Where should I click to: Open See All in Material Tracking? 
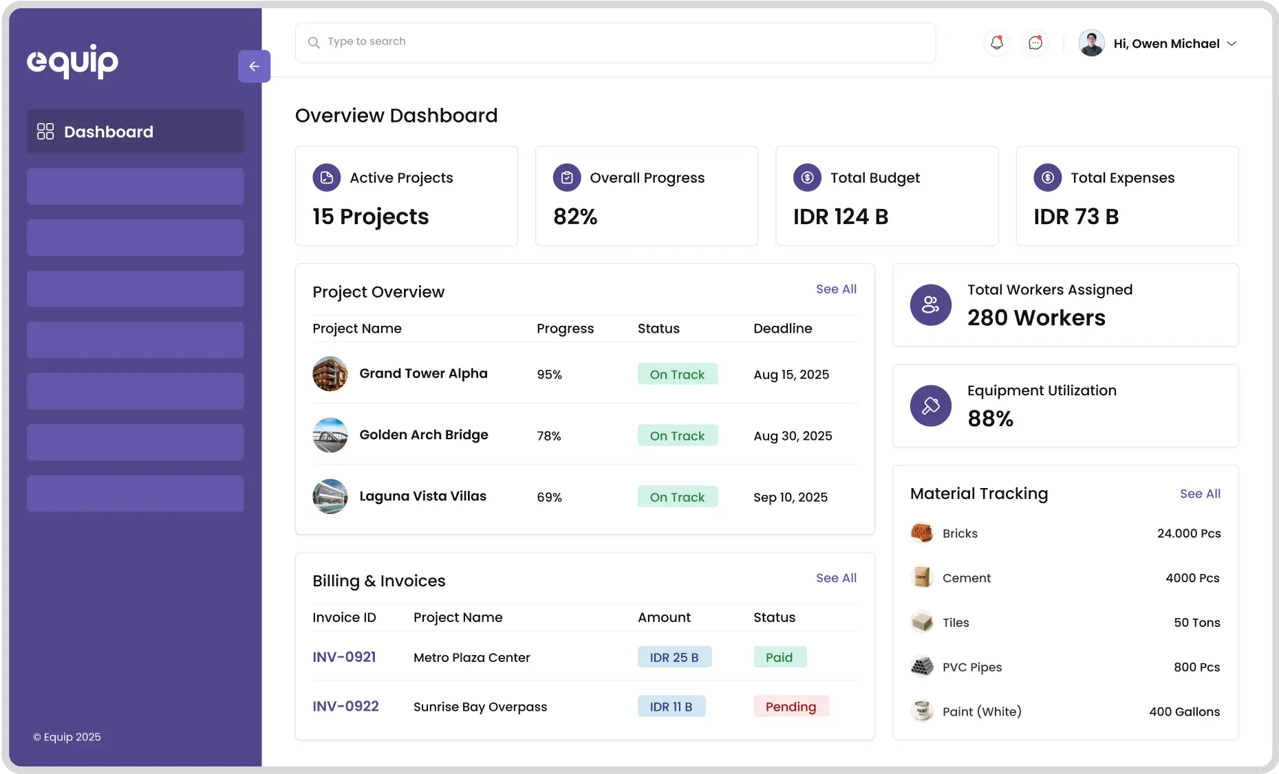tap(1199, 494)
